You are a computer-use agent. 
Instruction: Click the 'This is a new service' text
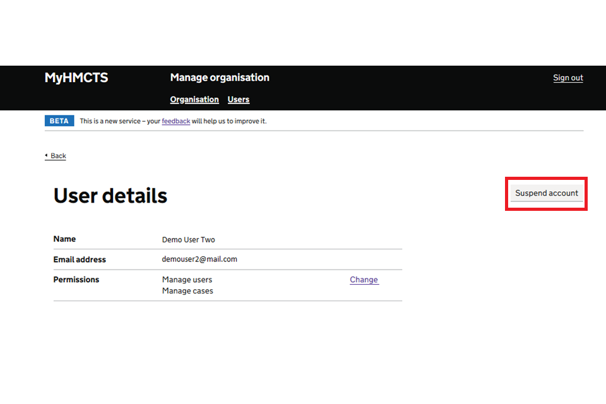[x=112, y=121]
